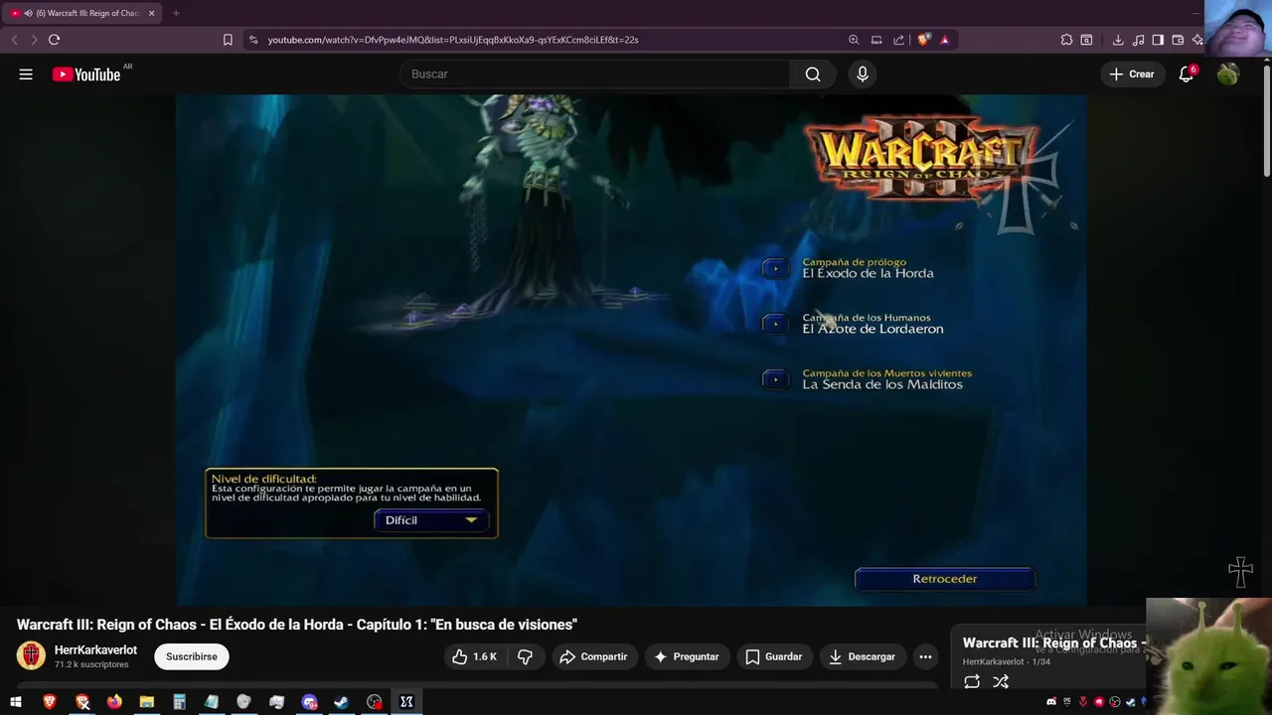Open the Brave Shields lion icon
Viewport: 1272px width, 715px height.
click(923, 40)
